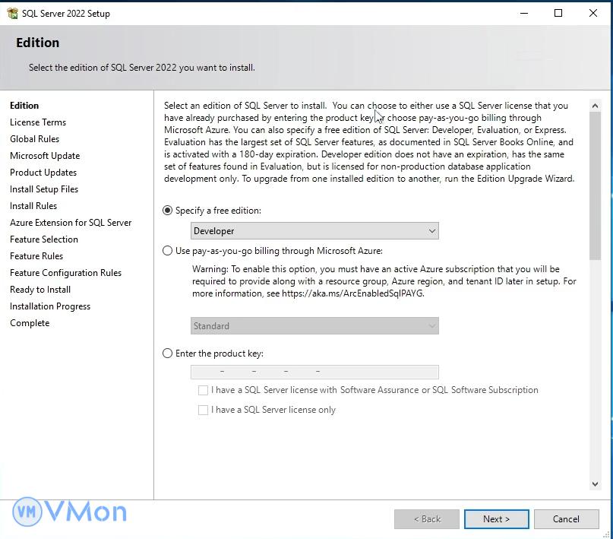Tick 'I have a SQL Server license only'
The width and height of the screenshot is (613, 539).
coord(203,410)
